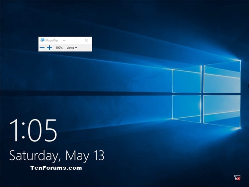The image size is (249, 187).
Task: Click the 1:05 lock screen clock
Action: [33, 130]
